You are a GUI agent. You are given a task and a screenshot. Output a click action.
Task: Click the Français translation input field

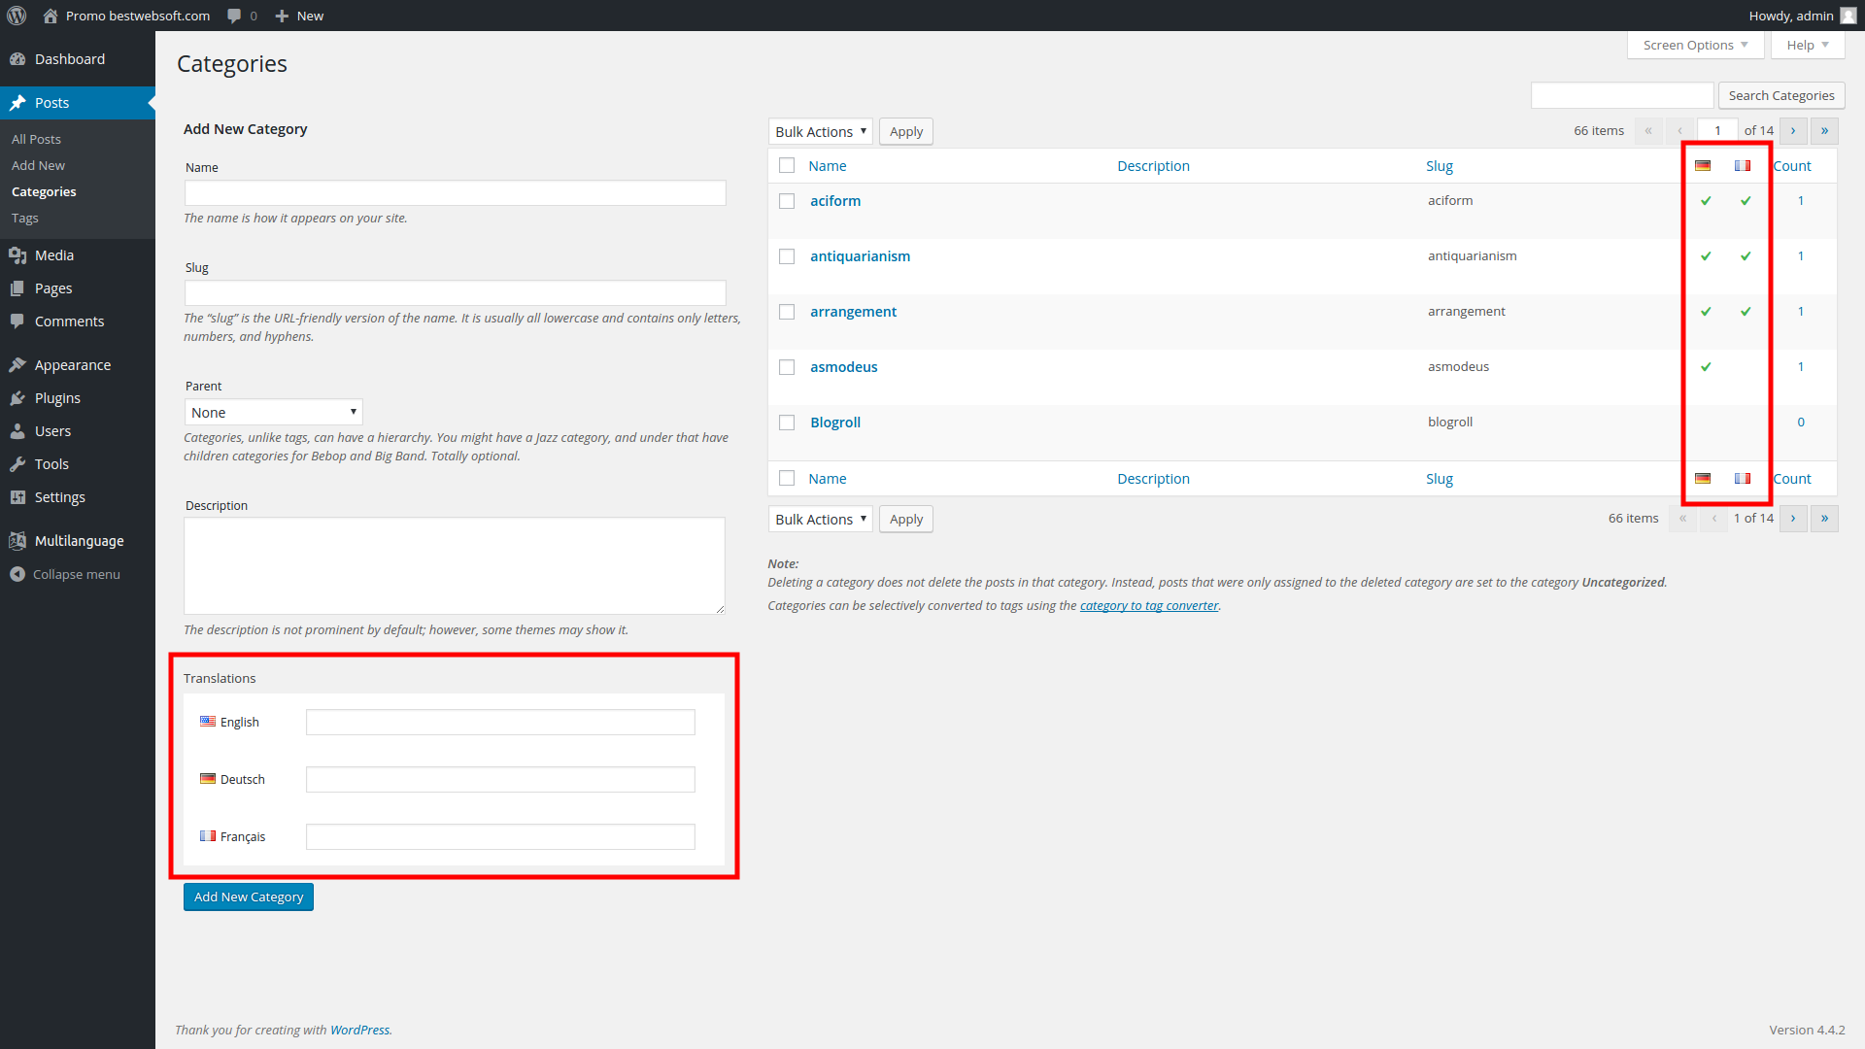point(500,836)
